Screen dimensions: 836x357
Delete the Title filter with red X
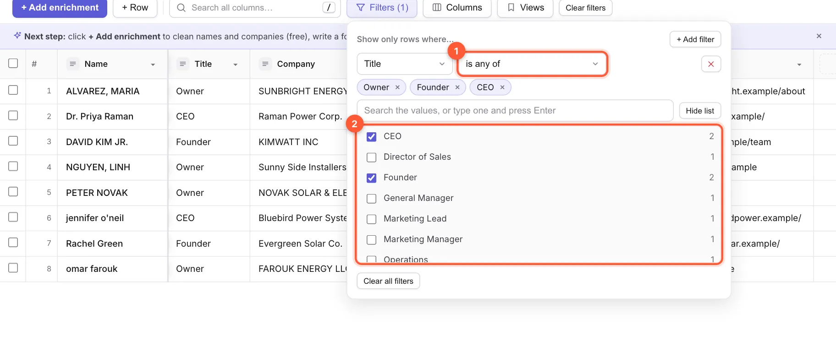coord(711,64)
